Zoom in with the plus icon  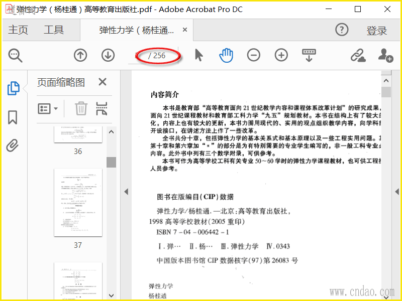click(x=281, y=55)
